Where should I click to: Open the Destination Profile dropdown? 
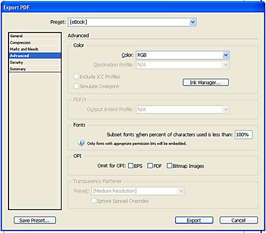(182, 65)
